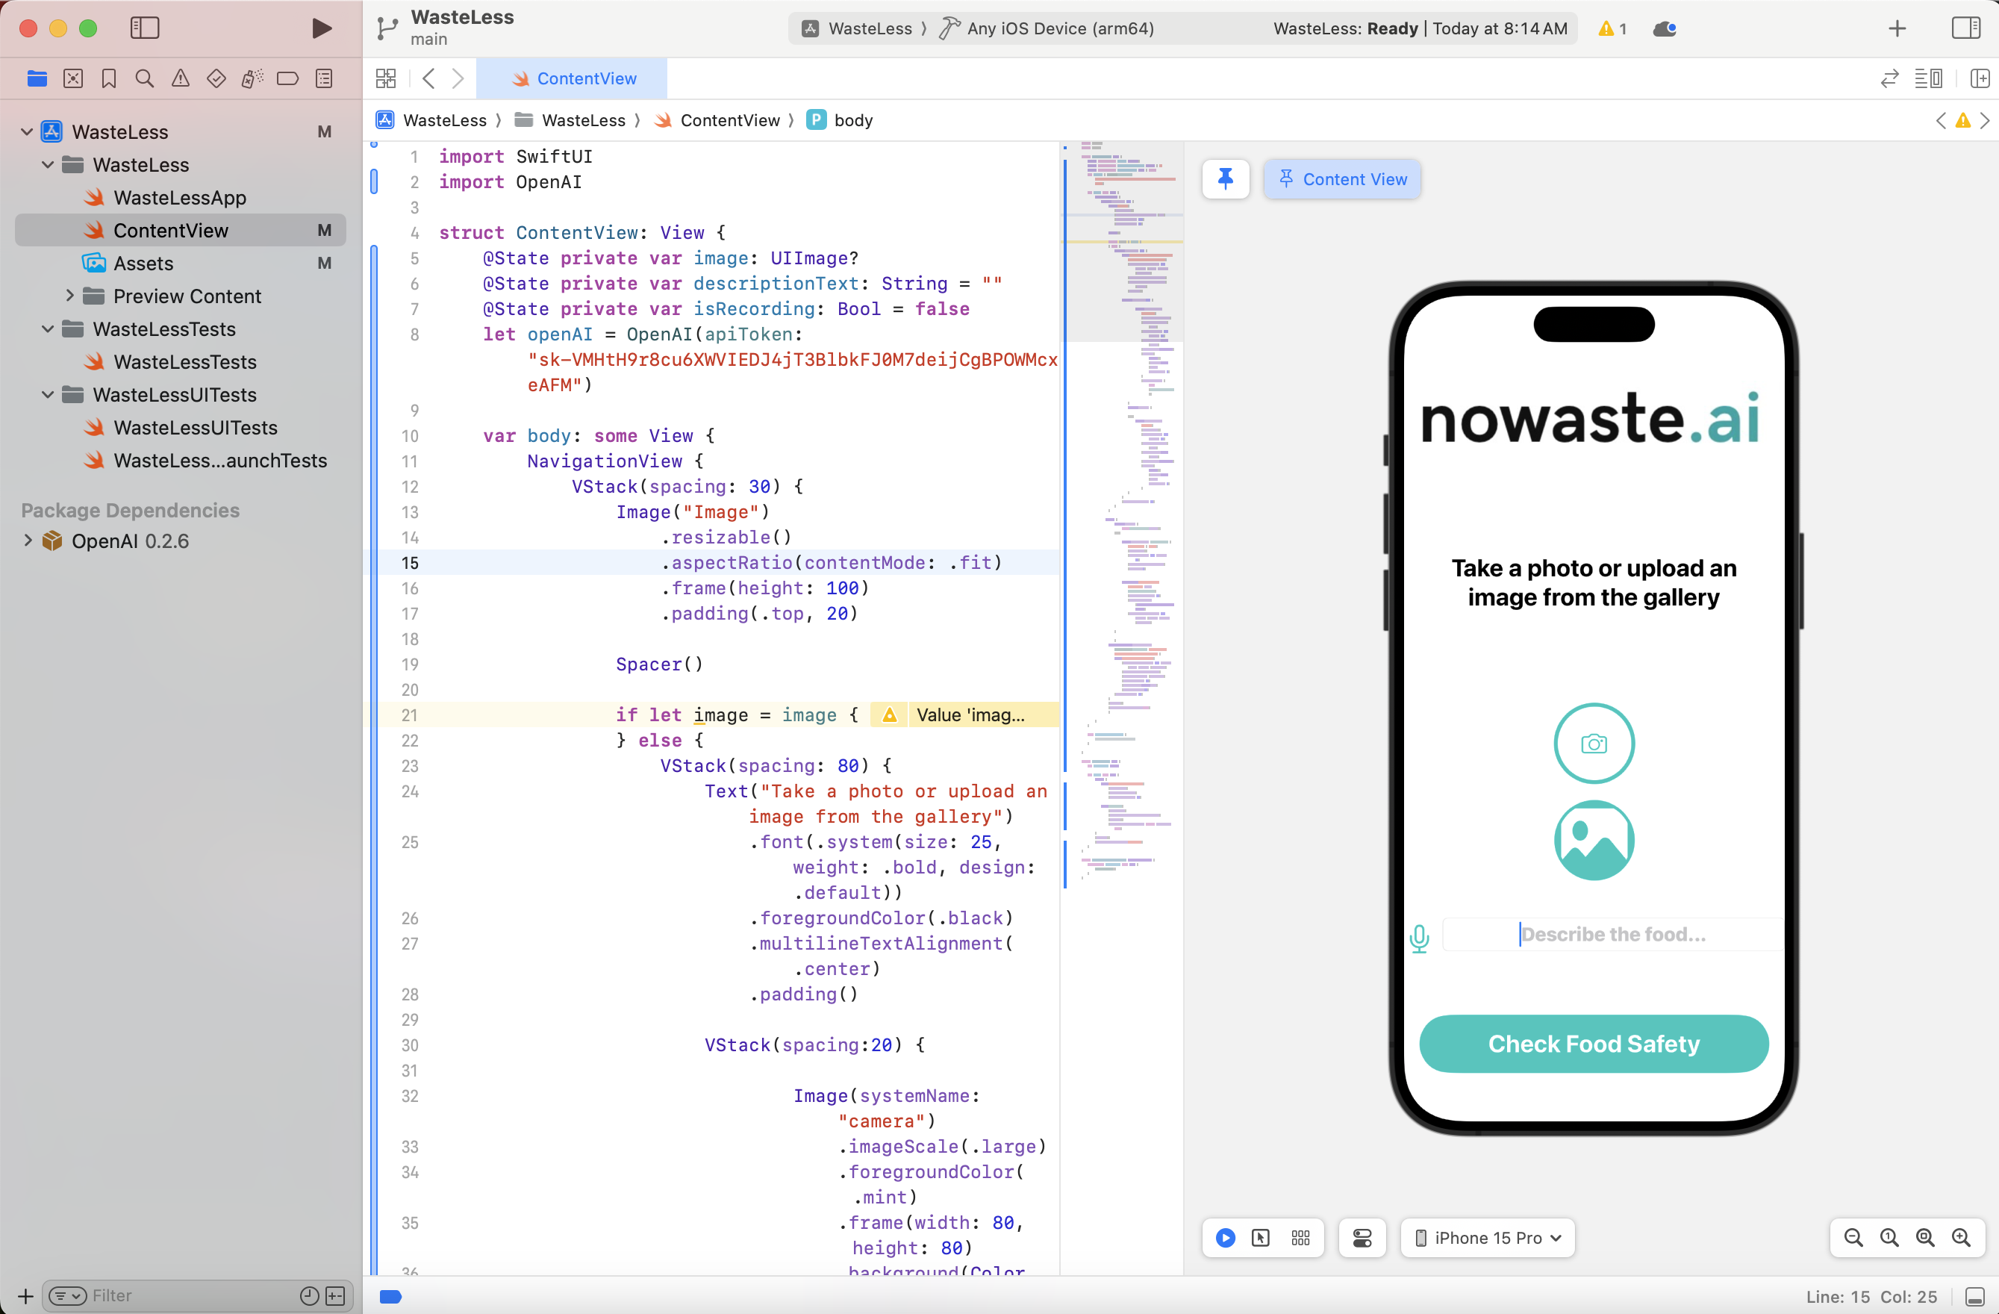1999x1314 pixels.
Task: Open the Find navigator magnifier icon
Action: pos(145,79)
